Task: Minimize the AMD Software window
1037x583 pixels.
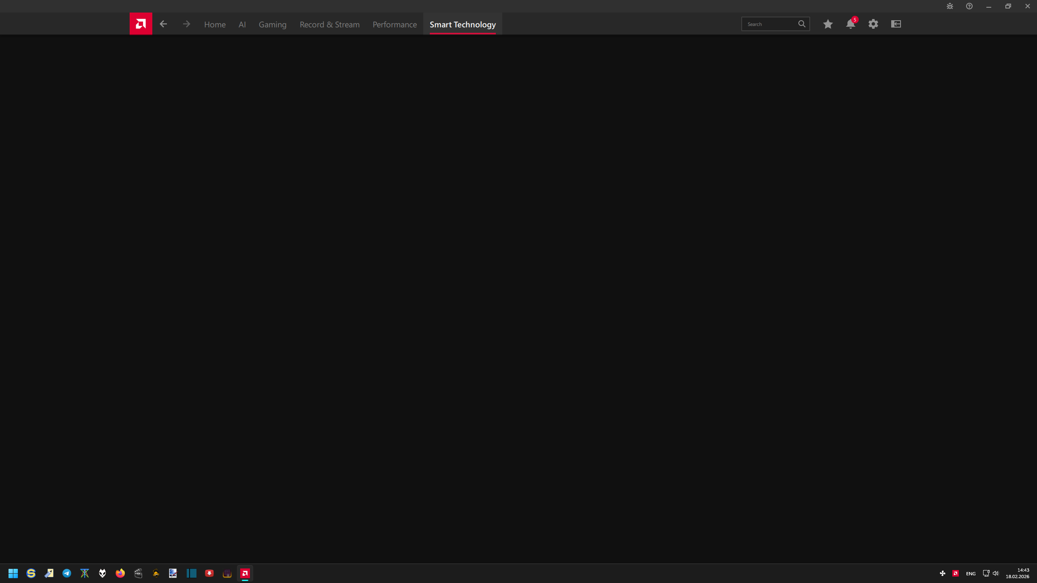Action: coord(988,6)
